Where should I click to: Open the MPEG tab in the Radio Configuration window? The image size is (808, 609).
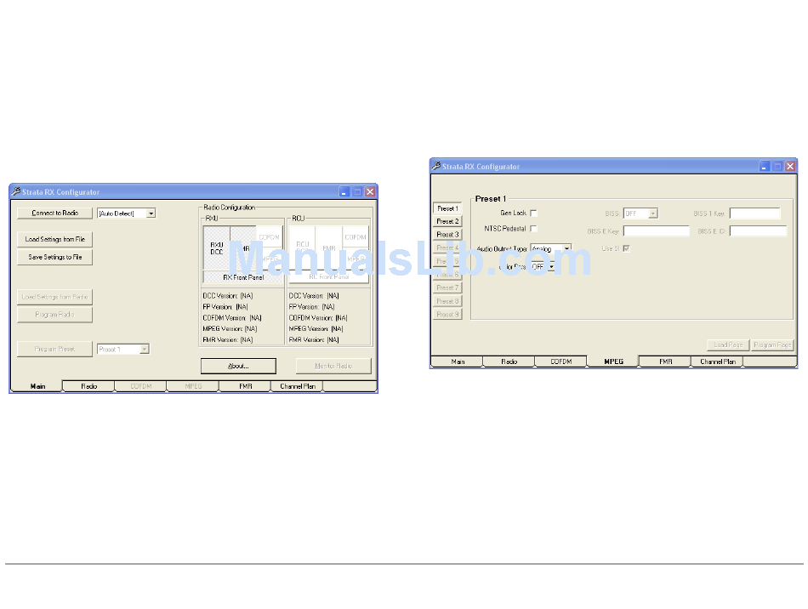coord(193,386)
